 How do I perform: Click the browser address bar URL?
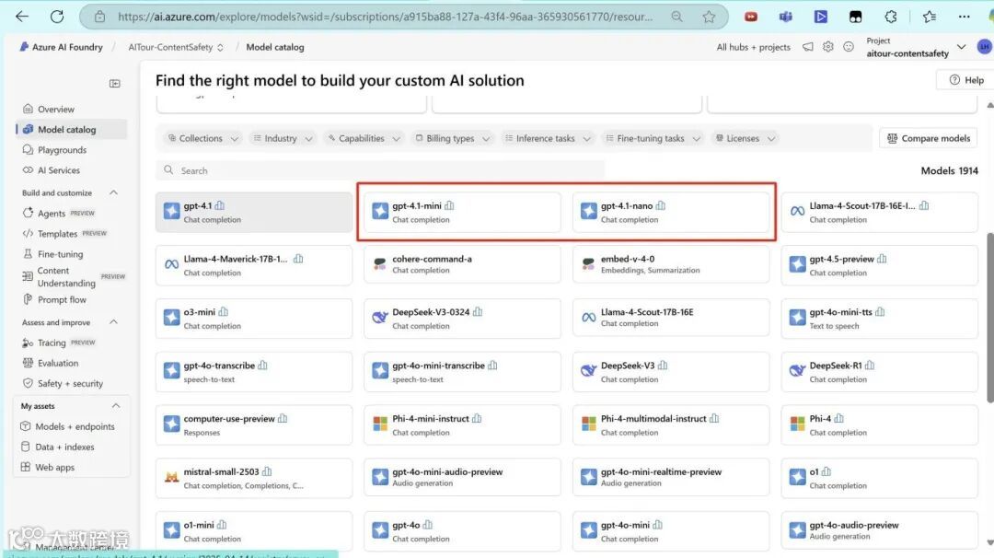point(385,17)
